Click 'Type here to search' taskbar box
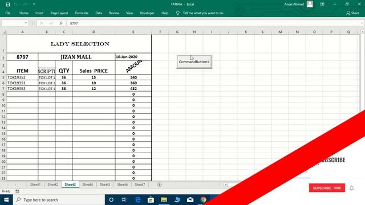This screenshot has width=365, height=205. (x=59, y=200)
